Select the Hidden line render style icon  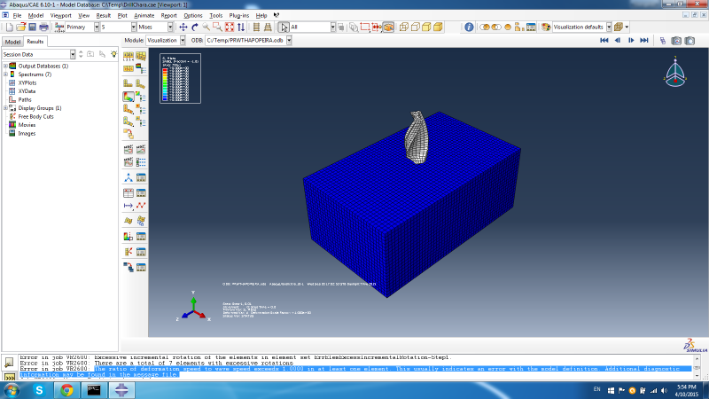415,27
